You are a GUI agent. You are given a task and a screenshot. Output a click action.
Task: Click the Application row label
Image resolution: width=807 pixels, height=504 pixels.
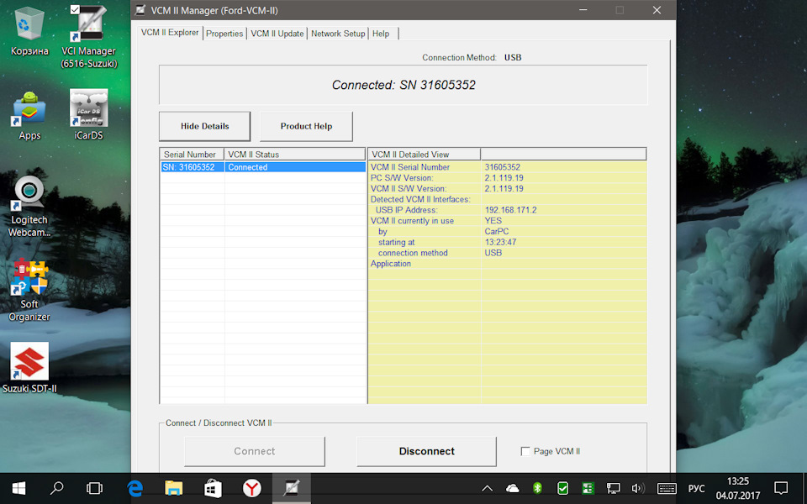(391, 263)
